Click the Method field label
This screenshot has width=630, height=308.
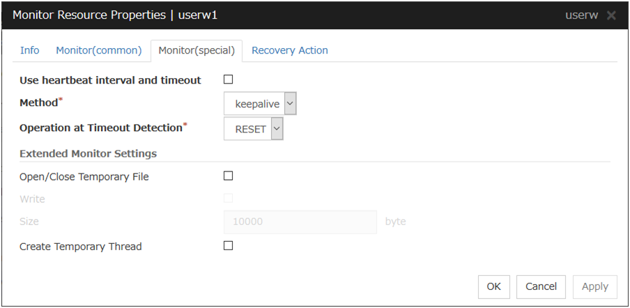pos(38,104)
